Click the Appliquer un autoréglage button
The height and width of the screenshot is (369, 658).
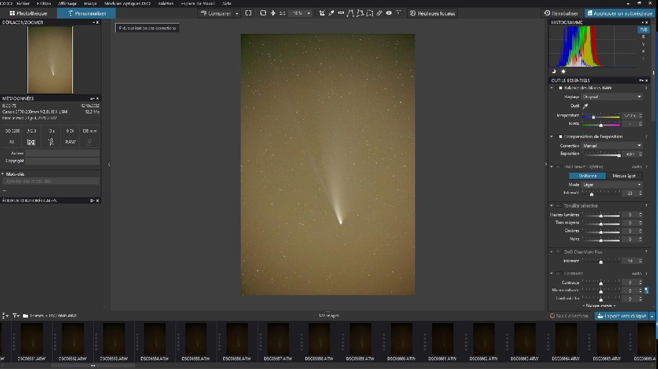coord(622,13)
